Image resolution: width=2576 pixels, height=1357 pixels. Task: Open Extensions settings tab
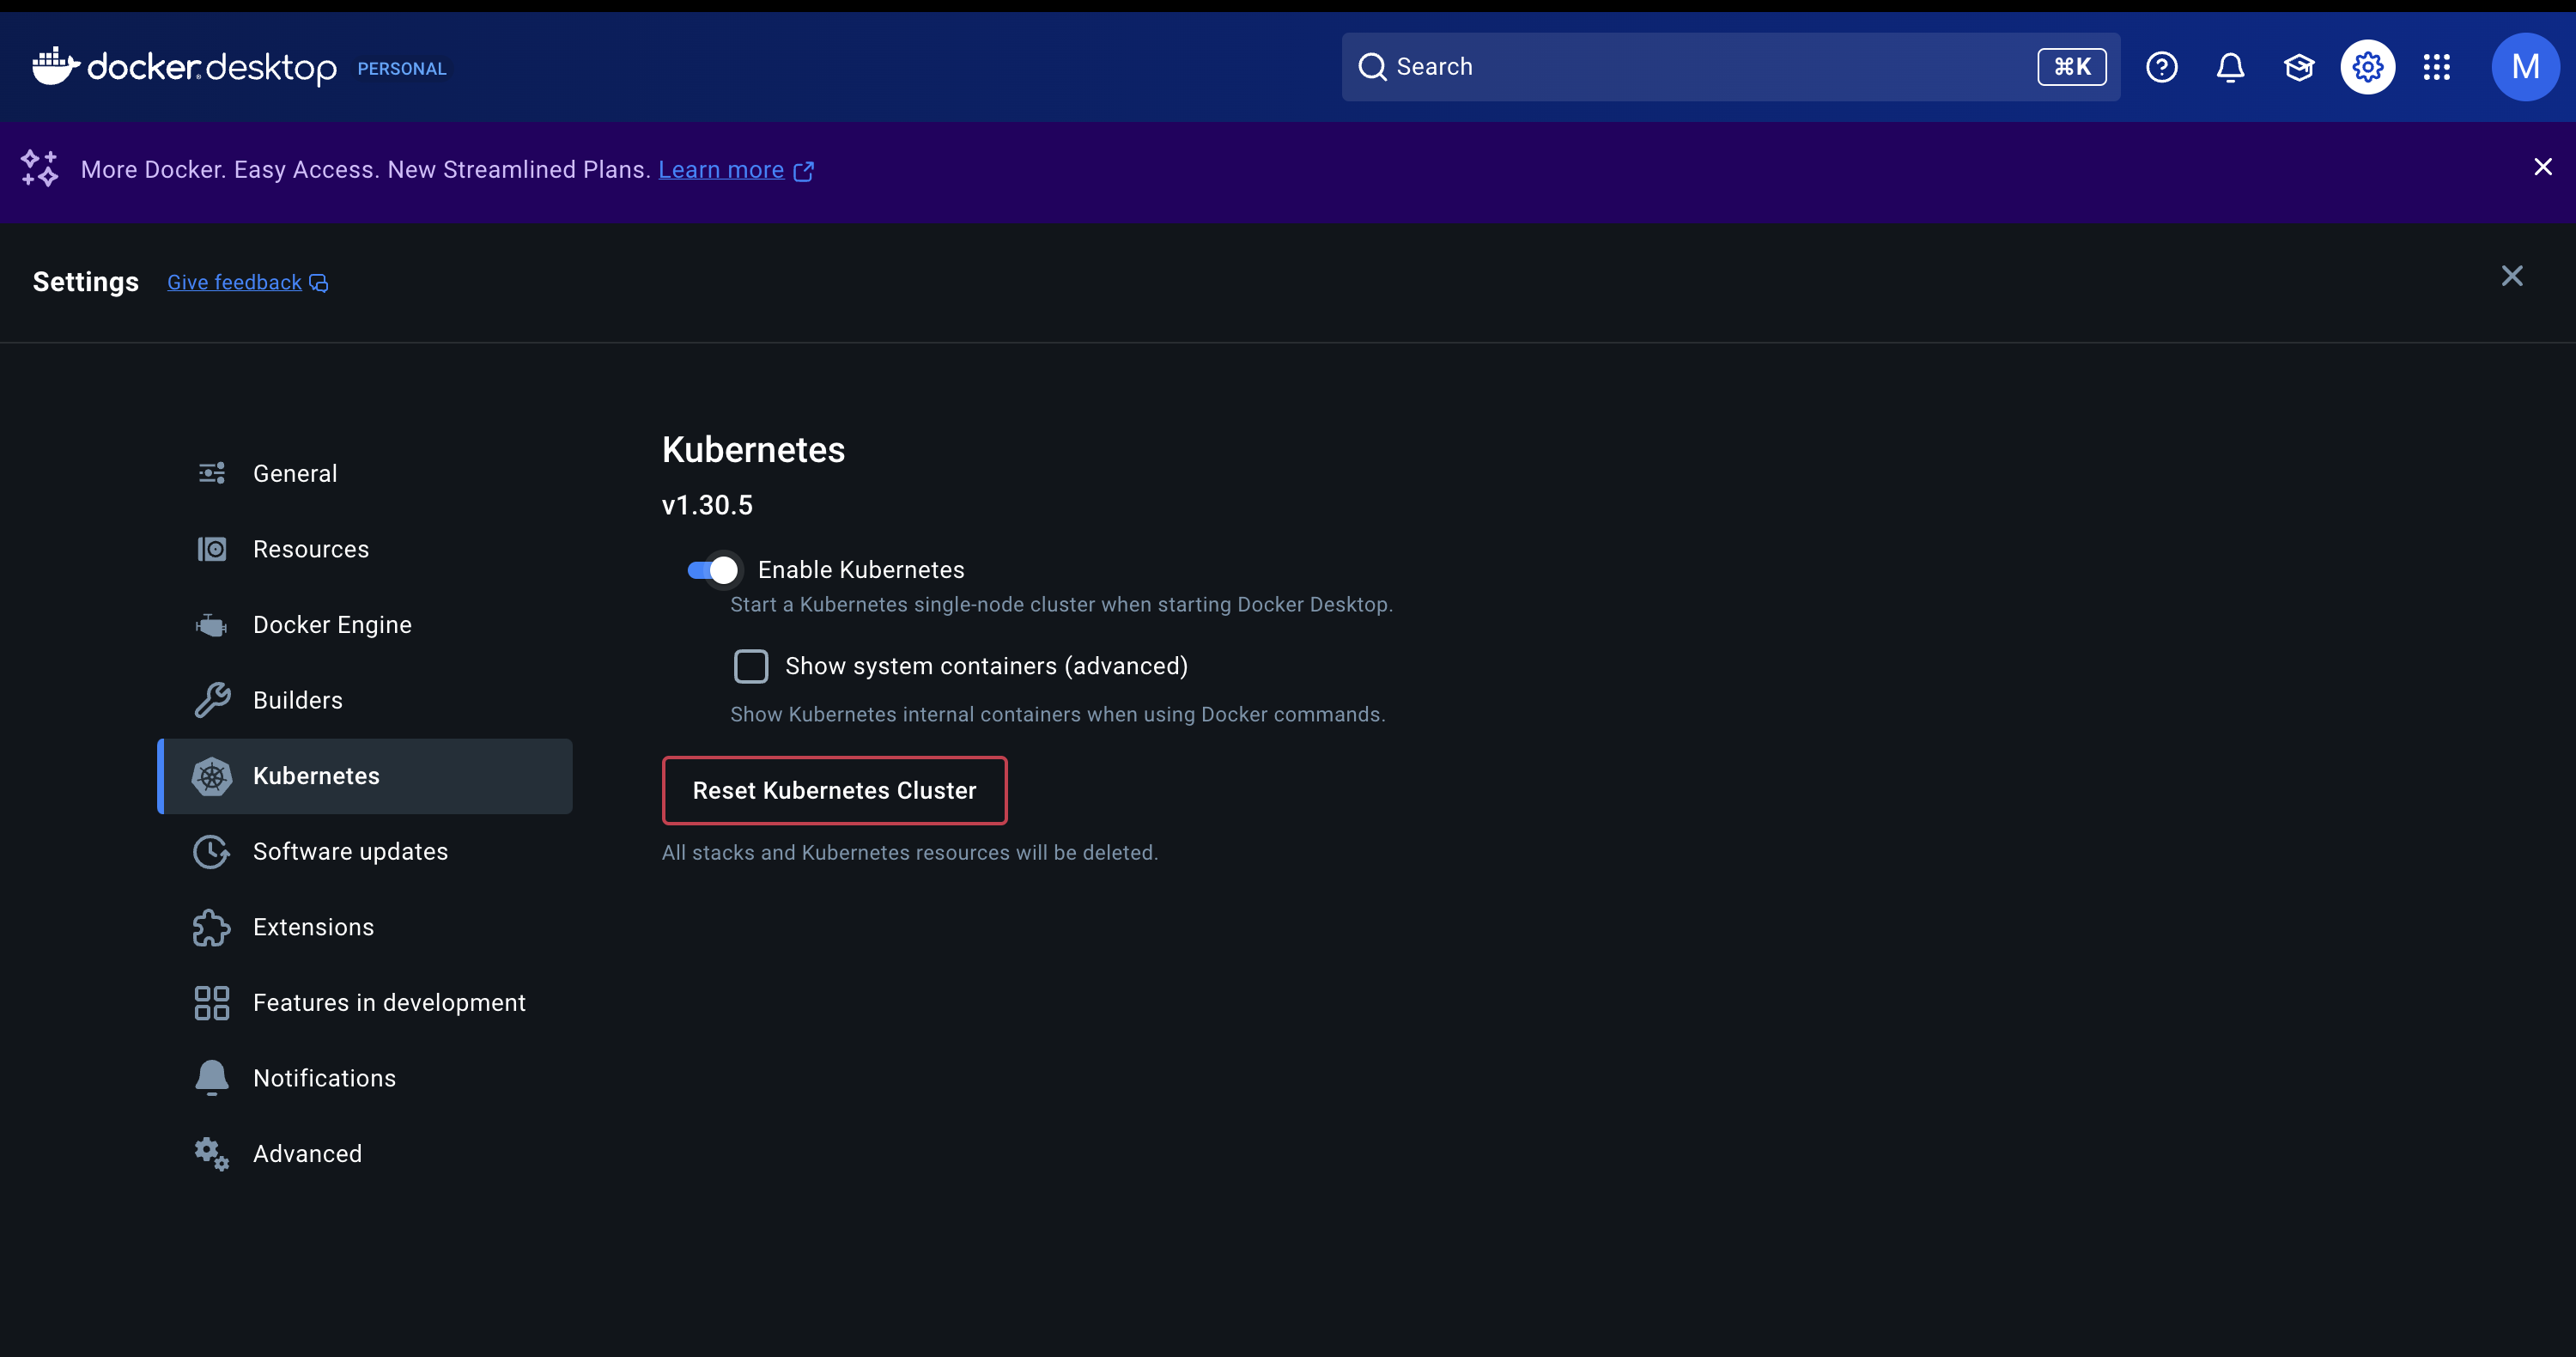click(x=366, y=927)
